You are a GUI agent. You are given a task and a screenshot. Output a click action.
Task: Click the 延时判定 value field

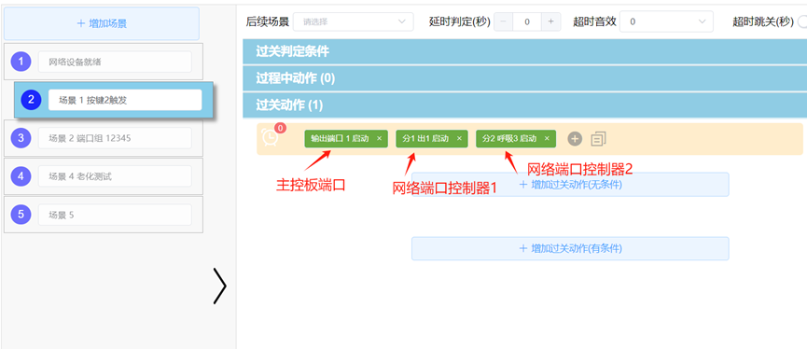click(527, 21)
